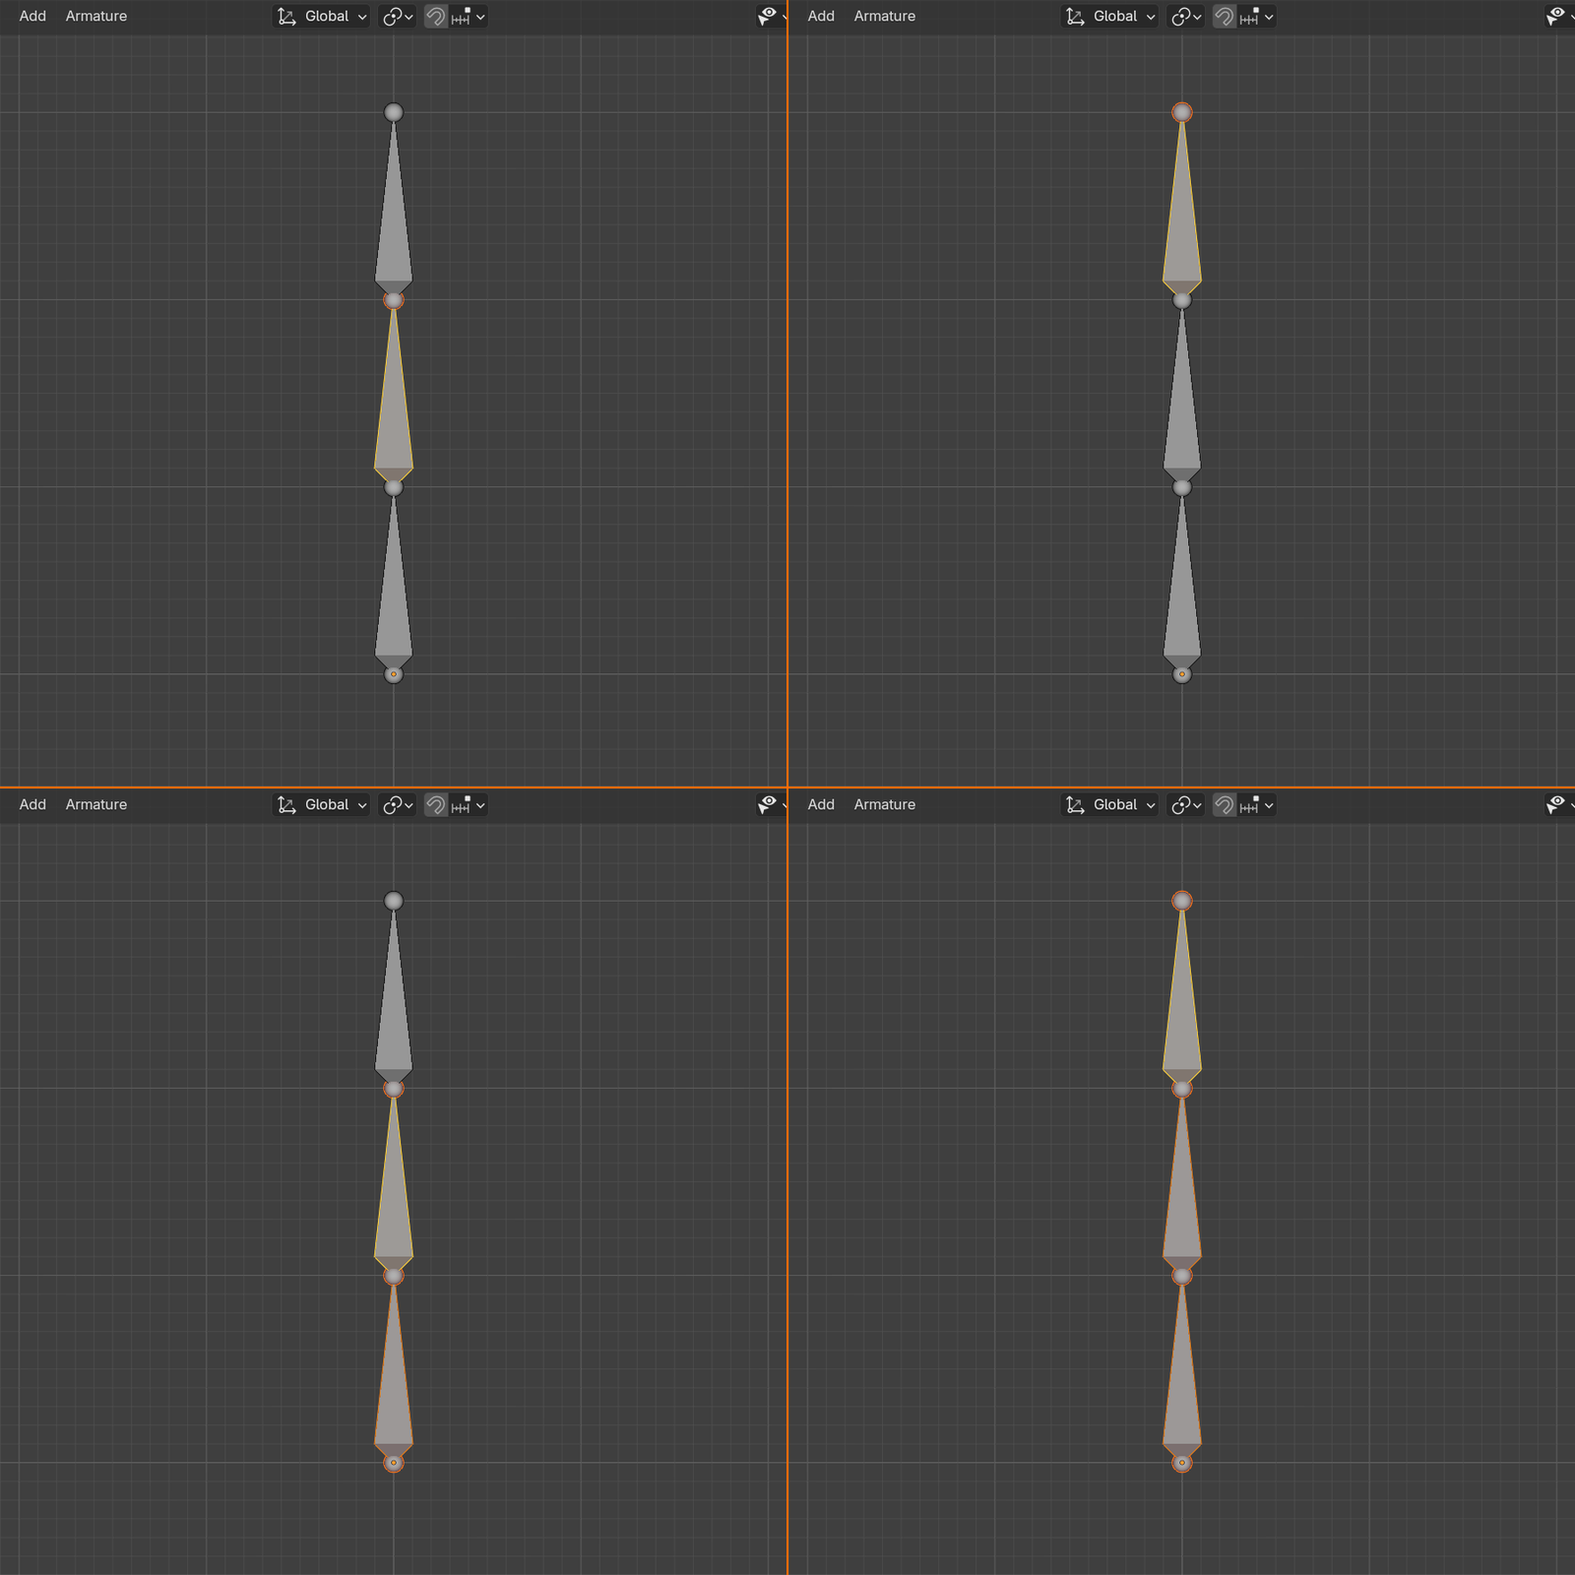1575x1575 pixels.
Task: Select the root joint in top-right viewport
Action: [1182, 674]
